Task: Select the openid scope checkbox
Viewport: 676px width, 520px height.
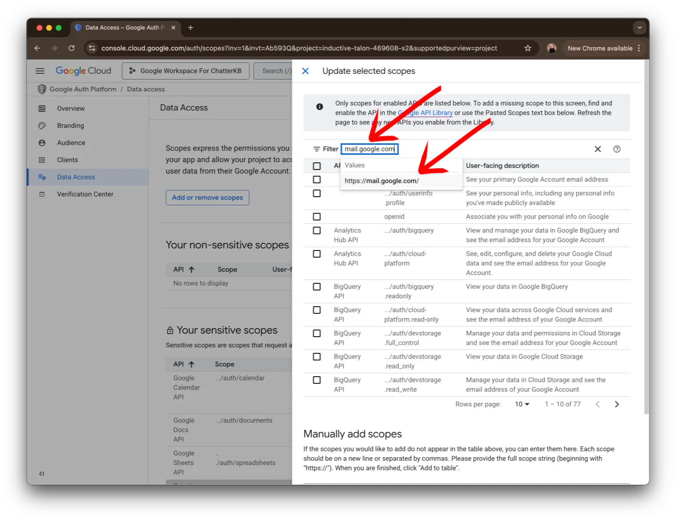Action: point(317,217)
